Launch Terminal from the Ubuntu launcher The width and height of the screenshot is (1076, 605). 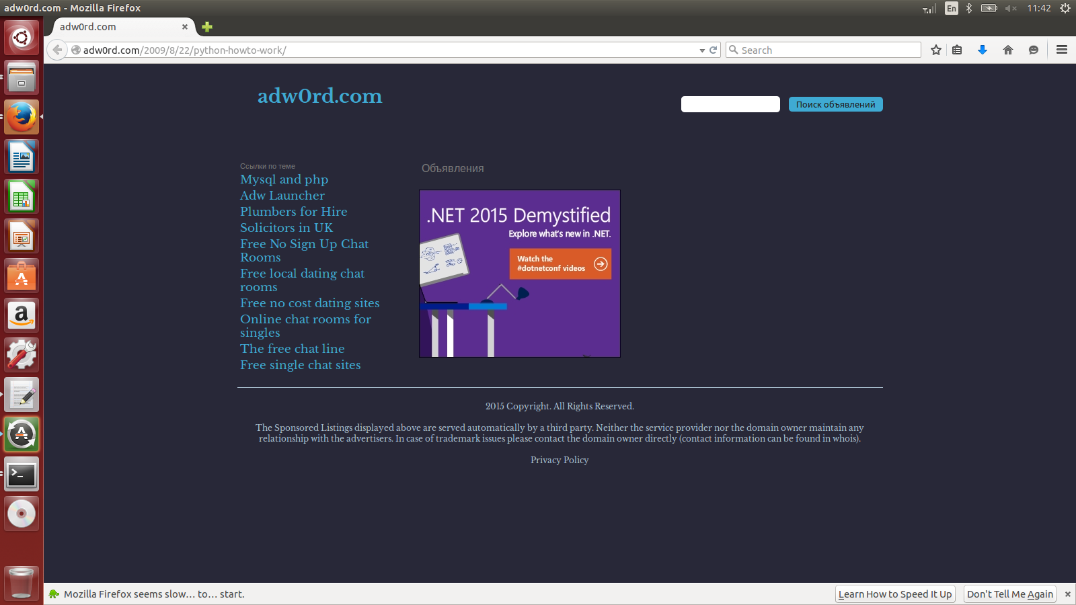(22, 475)
